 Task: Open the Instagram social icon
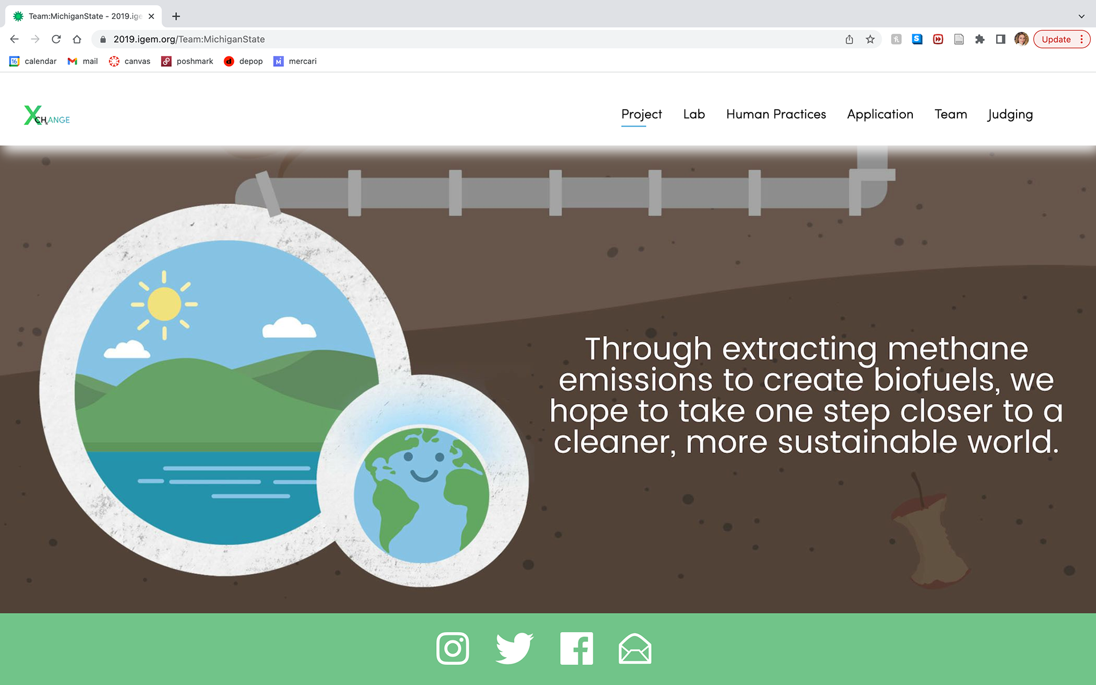coord(452,648)
